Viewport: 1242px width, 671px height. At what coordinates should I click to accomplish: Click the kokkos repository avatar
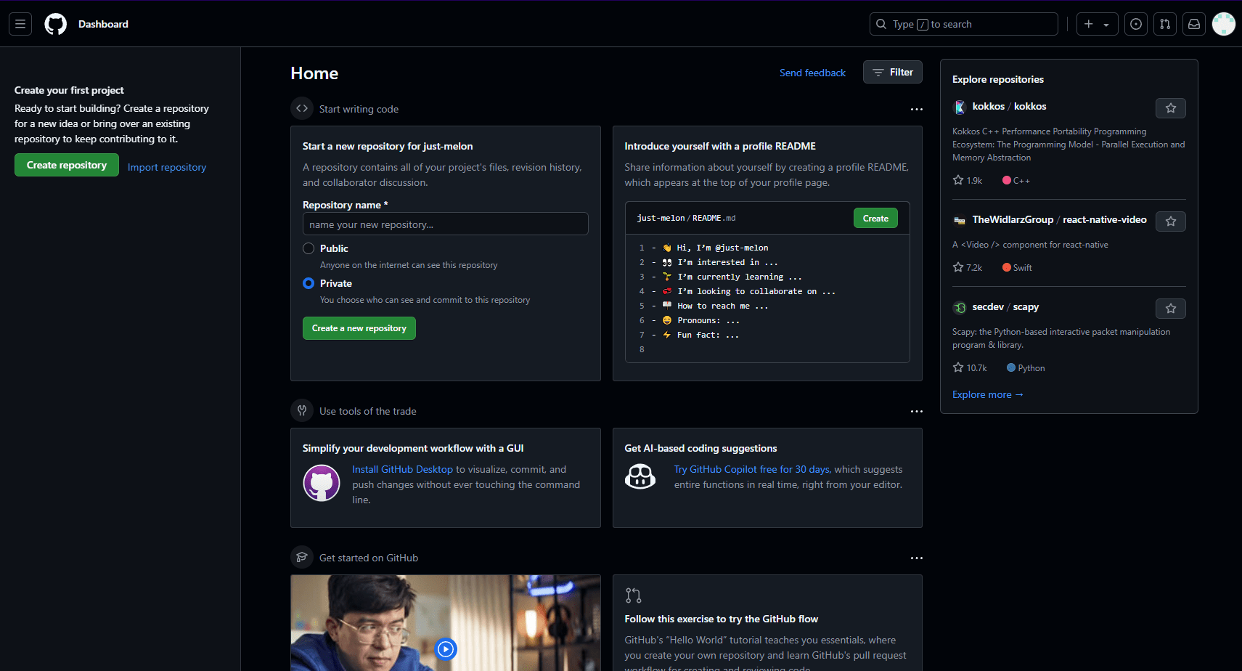(960, 107)
